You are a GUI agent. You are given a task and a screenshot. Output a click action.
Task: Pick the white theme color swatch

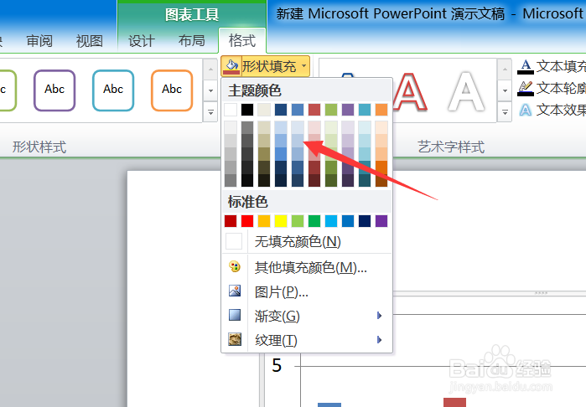pyautogui.click(x=231, y=110)
